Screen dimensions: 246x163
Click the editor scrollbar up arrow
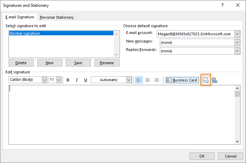(237, 88)
